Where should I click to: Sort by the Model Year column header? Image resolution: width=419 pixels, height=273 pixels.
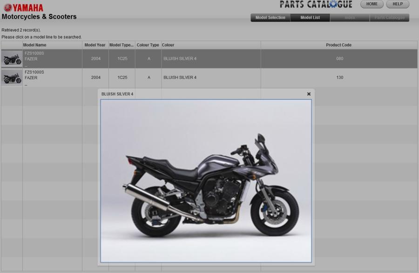(95, 45)
